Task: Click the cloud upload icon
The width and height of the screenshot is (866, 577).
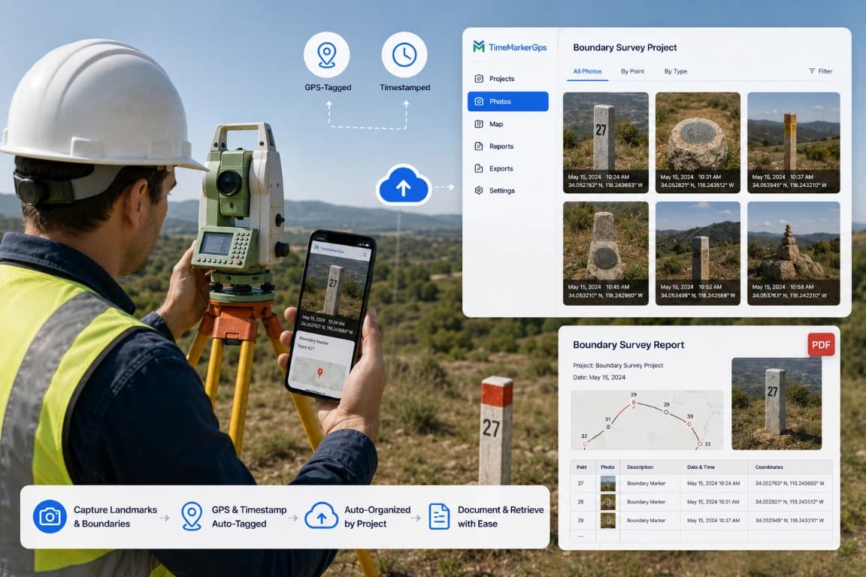Action: [403, 186]
